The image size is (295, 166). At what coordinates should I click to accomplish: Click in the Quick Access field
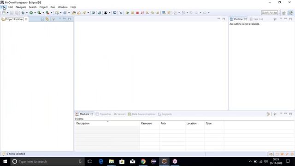269,12
